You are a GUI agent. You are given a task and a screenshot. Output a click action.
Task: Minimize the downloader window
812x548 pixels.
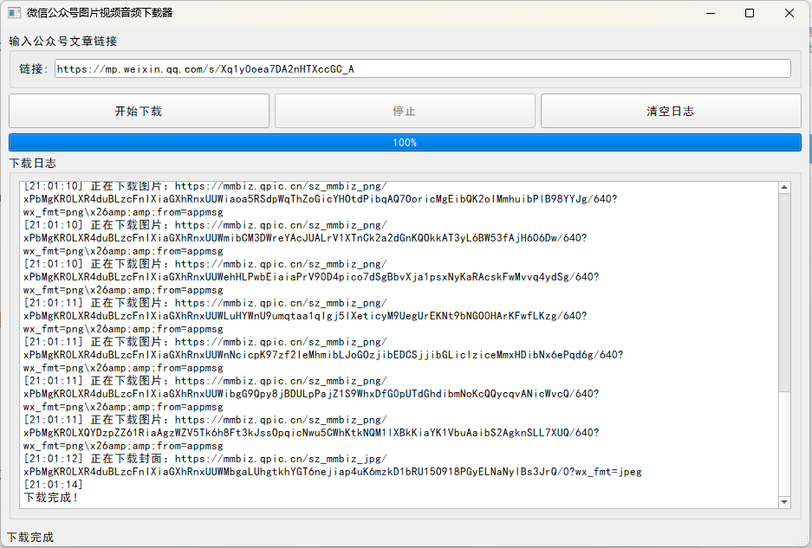pos(711,13)
